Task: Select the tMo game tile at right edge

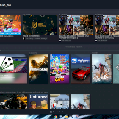Action: tap(116, 69)
